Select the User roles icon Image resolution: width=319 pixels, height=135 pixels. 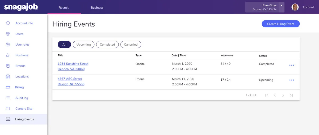click(8, 45)
